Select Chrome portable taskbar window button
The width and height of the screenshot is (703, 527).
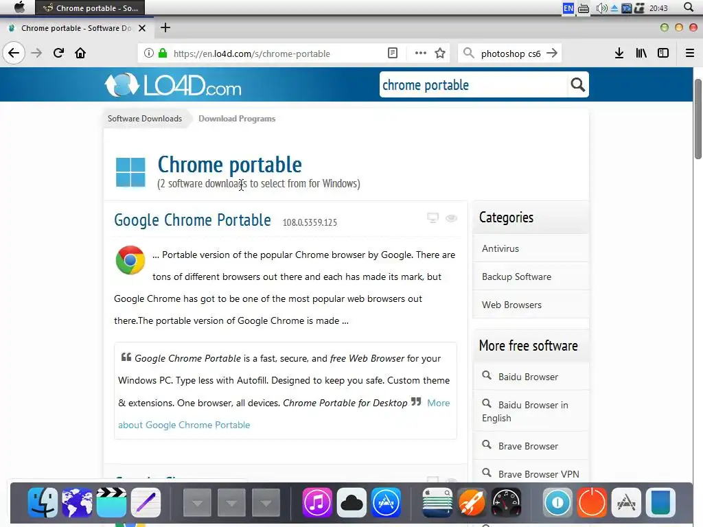pyautogui.click(x=90, y=8)
